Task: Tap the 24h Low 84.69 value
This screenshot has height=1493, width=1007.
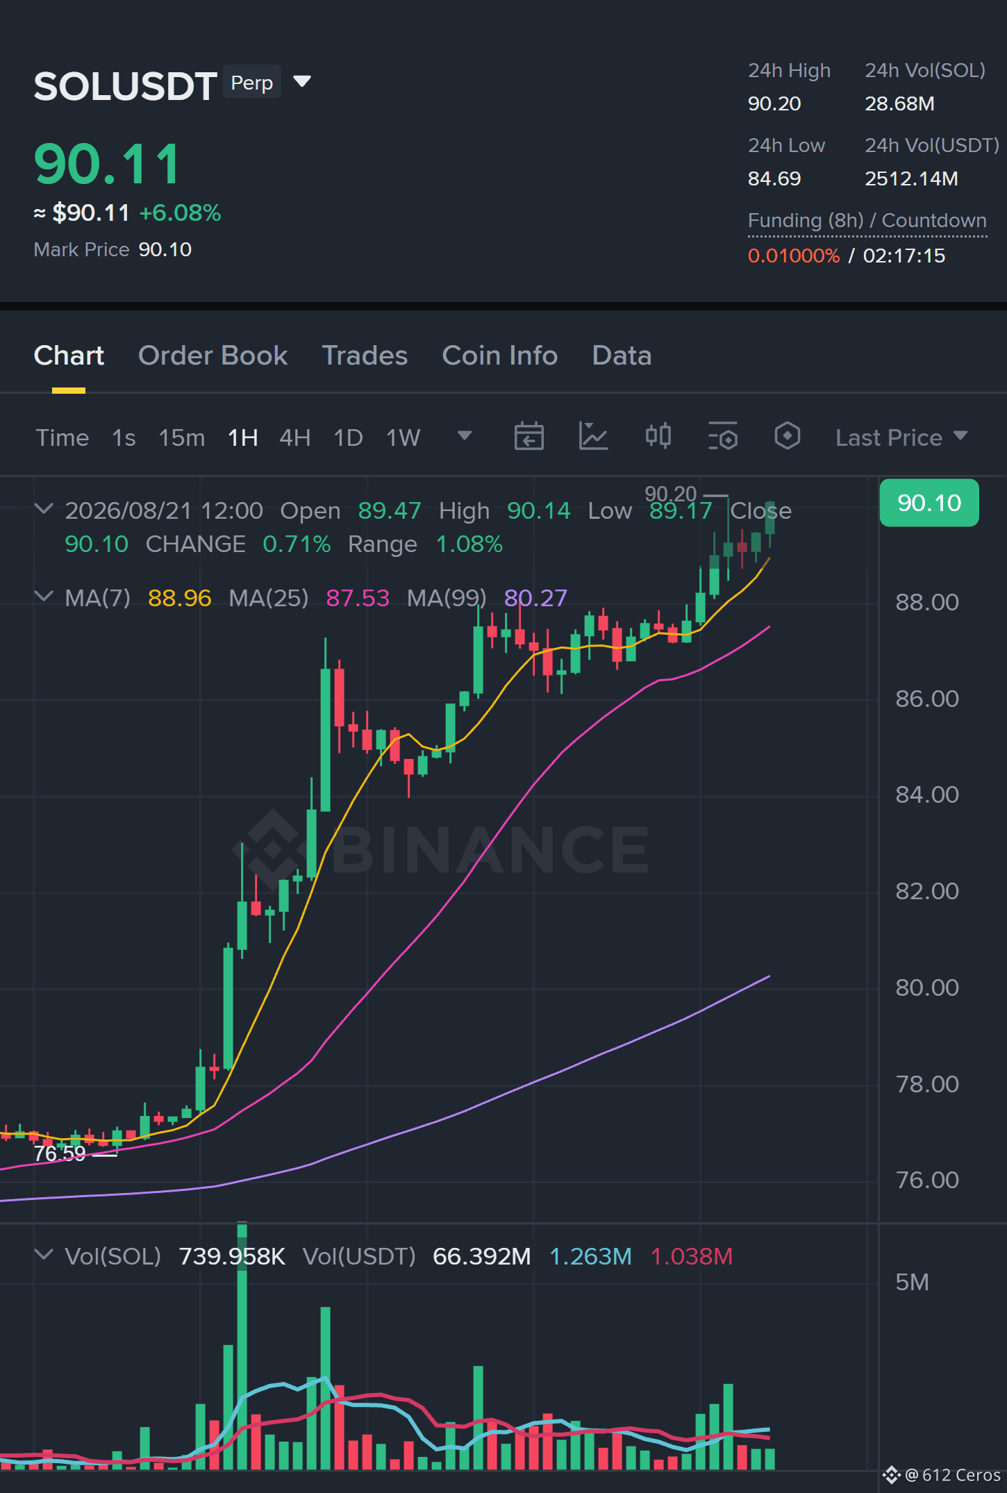Action: click(774, 179)
